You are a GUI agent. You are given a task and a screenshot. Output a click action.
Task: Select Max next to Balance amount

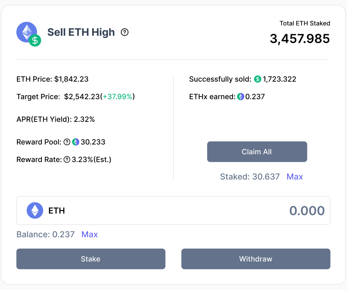pyautogui.click(x=90, y=235)
